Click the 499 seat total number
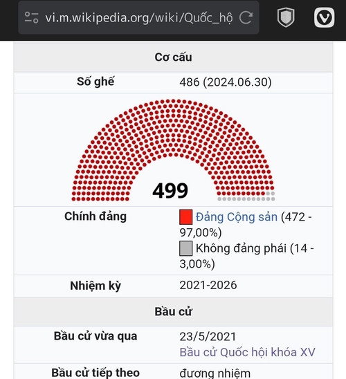The width and height of the screenshot is (346, 379). 170,191
